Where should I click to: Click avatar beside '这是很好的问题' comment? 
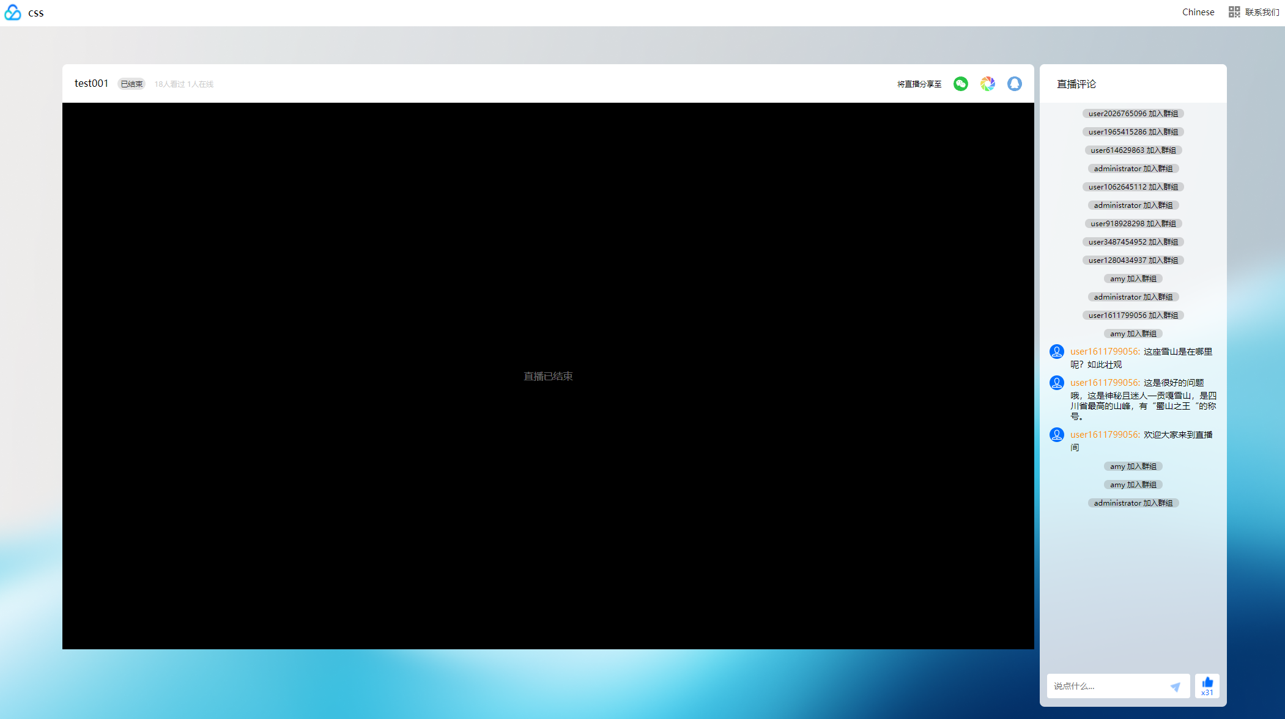click(x=1056, y=383)
